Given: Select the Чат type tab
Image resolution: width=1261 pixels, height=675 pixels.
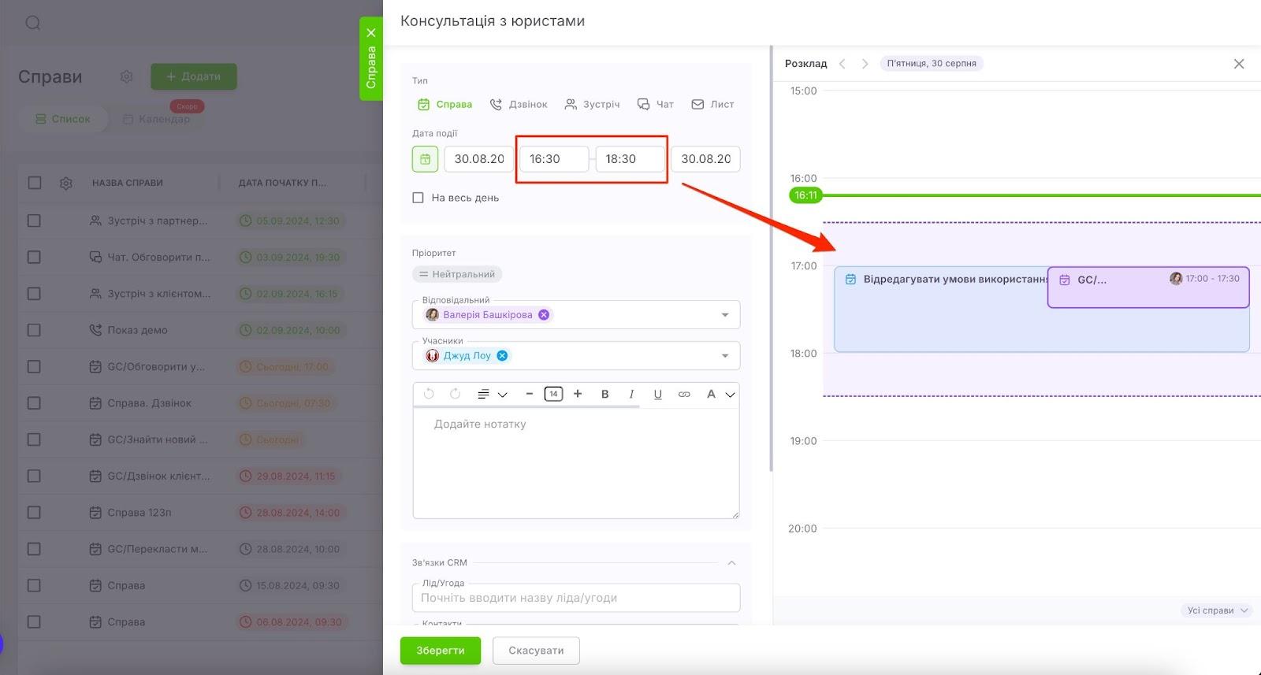Looking at the screenshot, I should coord(655,104).
